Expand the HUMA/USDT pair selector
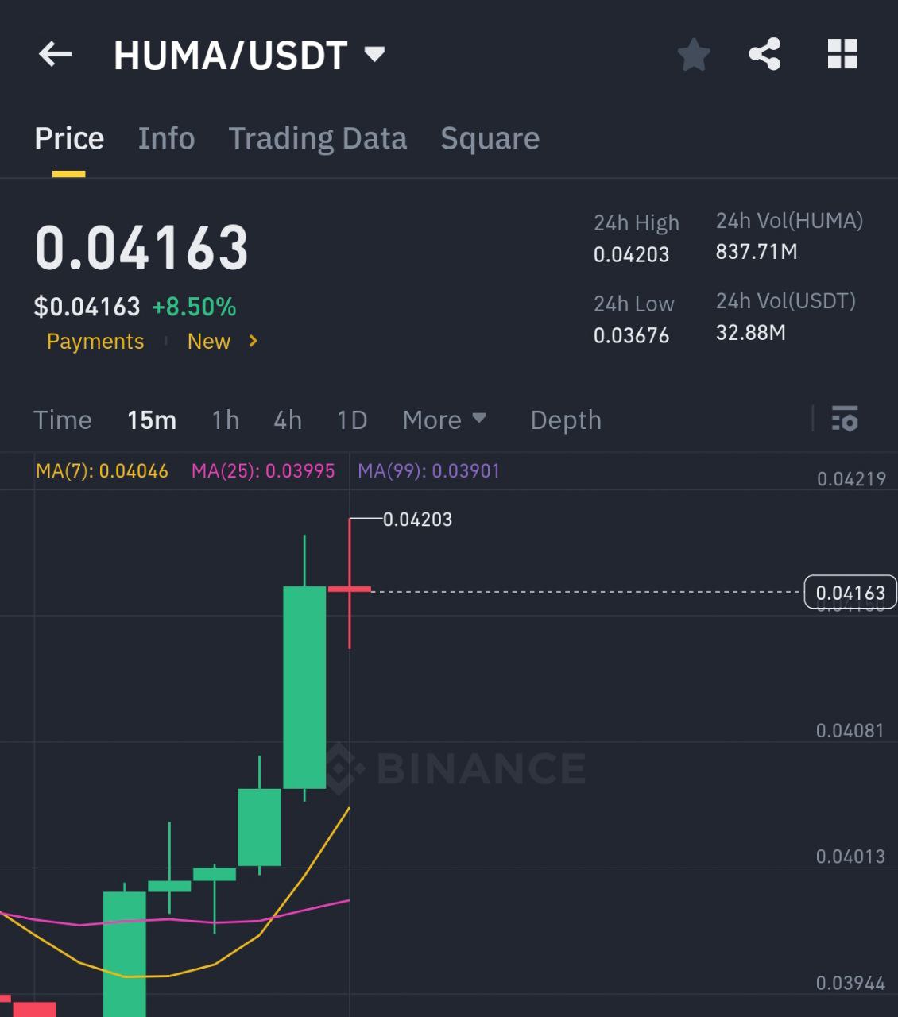The image size is (898, 1017). pos(374,54)
